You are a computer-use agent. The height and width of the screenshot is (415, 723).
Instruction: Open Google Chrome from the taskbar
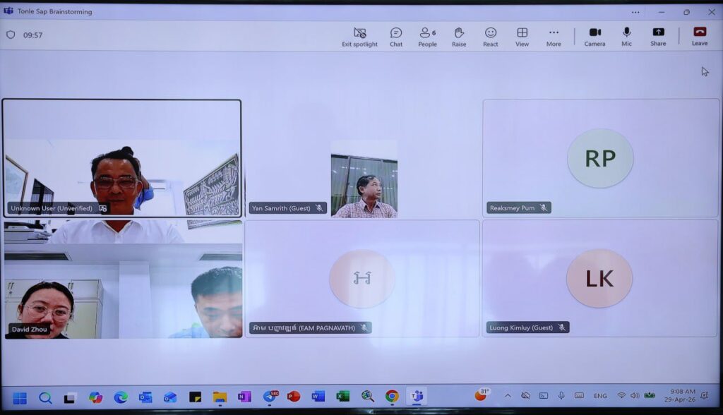click(x=392, y=397)
